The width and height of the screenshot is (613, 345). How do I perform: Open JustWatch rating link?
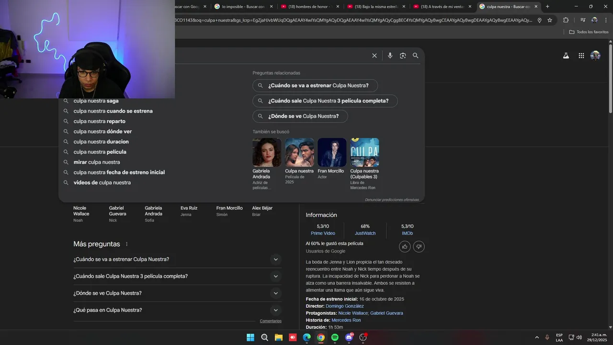[365, 233]
